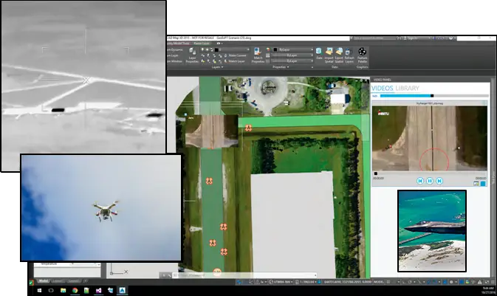Screen dimensions: 497x296
Task: Click the fighter jet thumbnail image
Action: tap(432, 231)
